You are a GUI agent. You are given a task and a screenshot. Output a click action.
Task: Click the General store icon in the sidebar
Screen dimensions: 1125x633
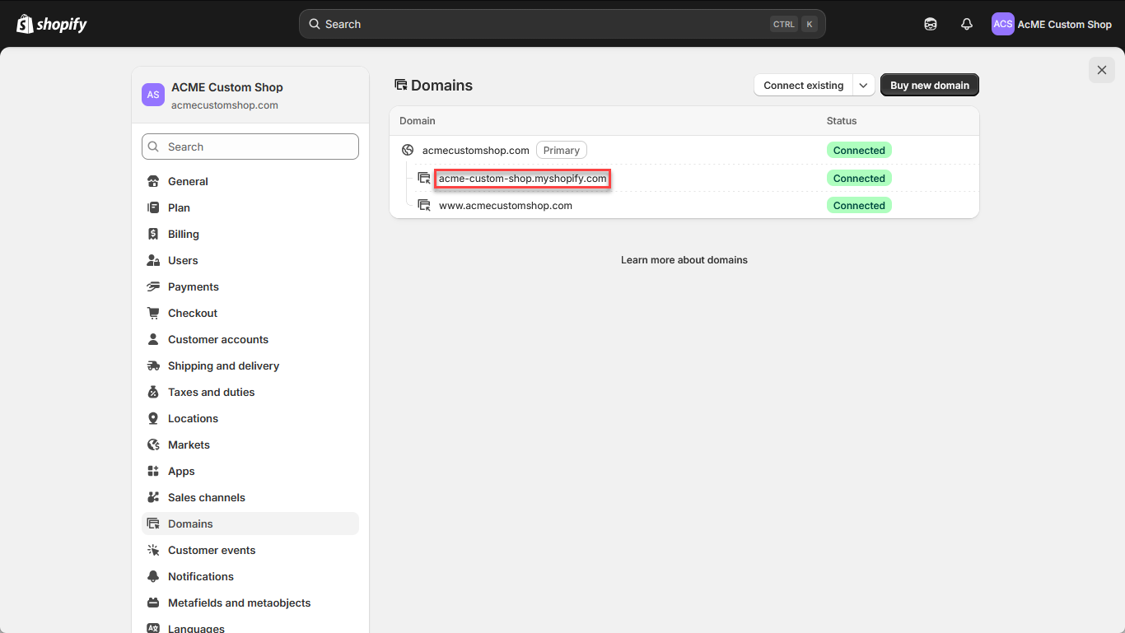tap(153, 181)
